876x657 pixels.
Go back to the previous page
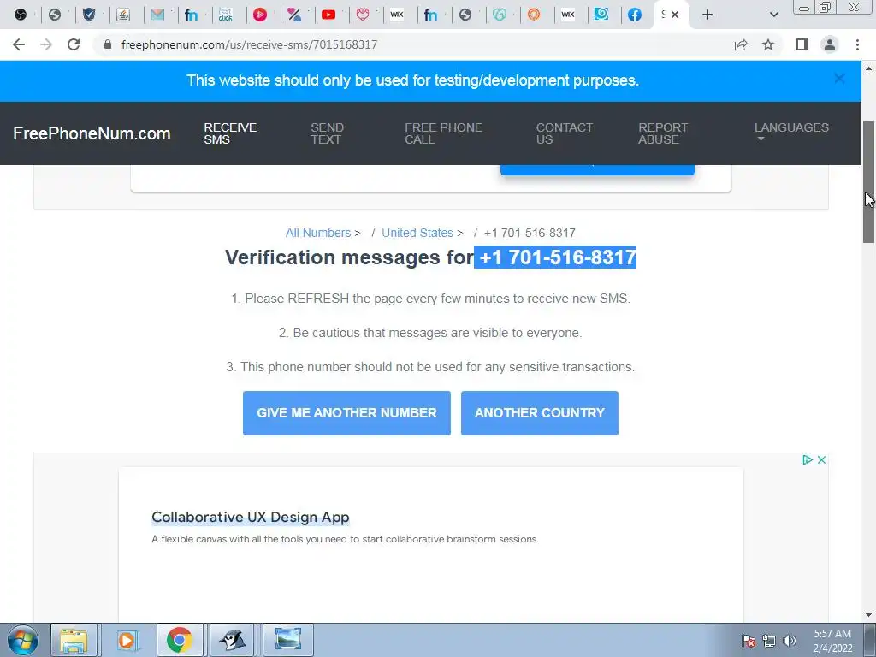tap(19, 44)
